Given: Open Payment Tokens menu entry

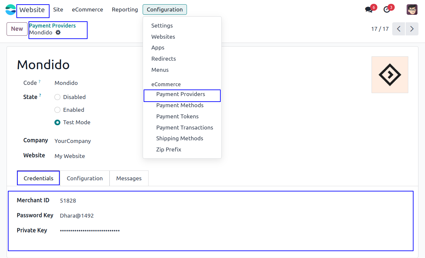Looking at the screenshot, I should point(177,116).
